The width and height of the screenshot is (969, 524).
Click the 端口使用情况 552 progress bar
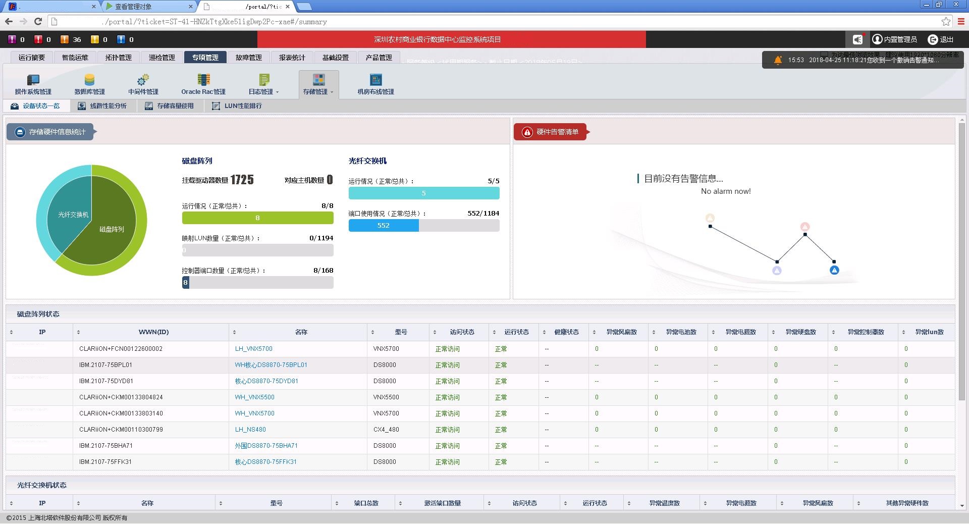pos(383,226)
